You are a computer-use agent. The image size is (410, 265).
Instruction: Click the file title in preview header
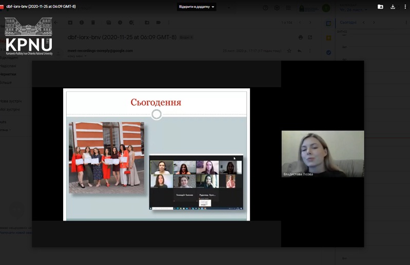41,7
